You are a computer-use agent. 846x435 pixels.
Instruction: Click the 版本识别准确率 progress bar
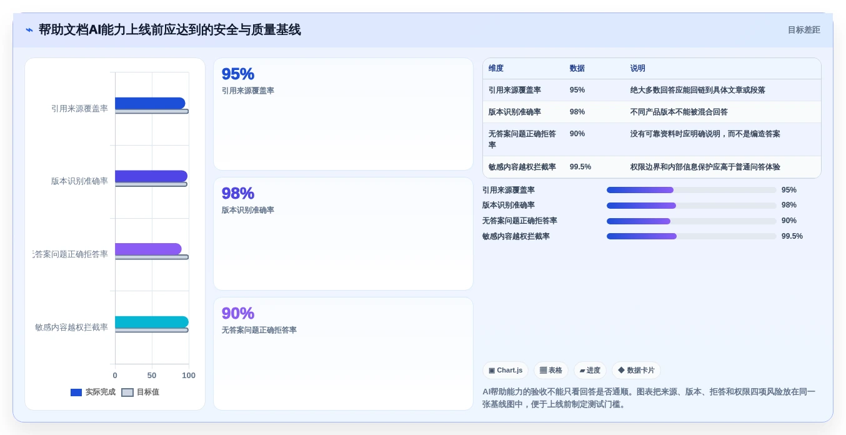(x=692, y=206)
